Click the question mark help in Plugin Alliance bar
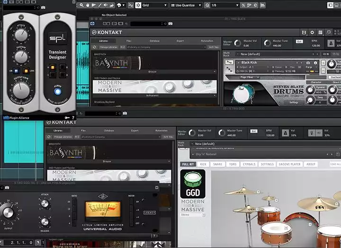This screenshot has height=248, width=341. click(73, 118)
